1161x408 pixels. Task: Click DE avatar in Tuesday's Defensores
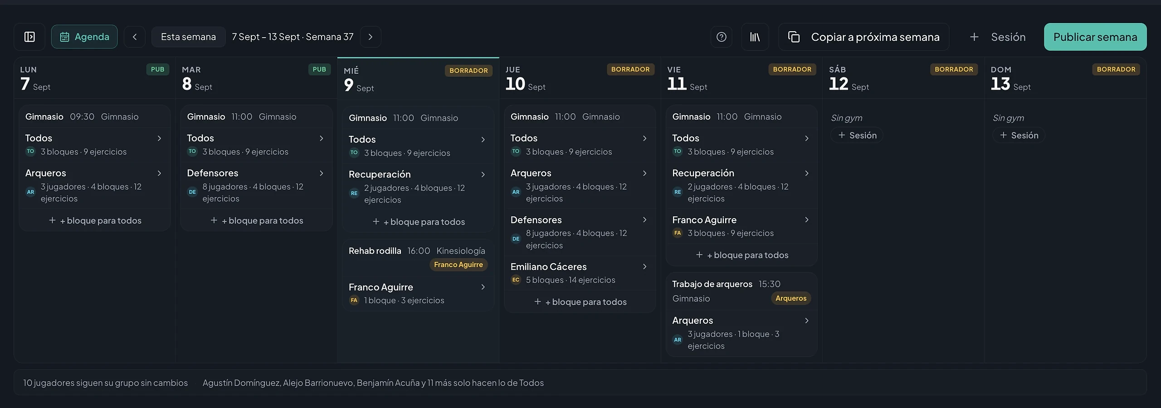click(192, 192)
